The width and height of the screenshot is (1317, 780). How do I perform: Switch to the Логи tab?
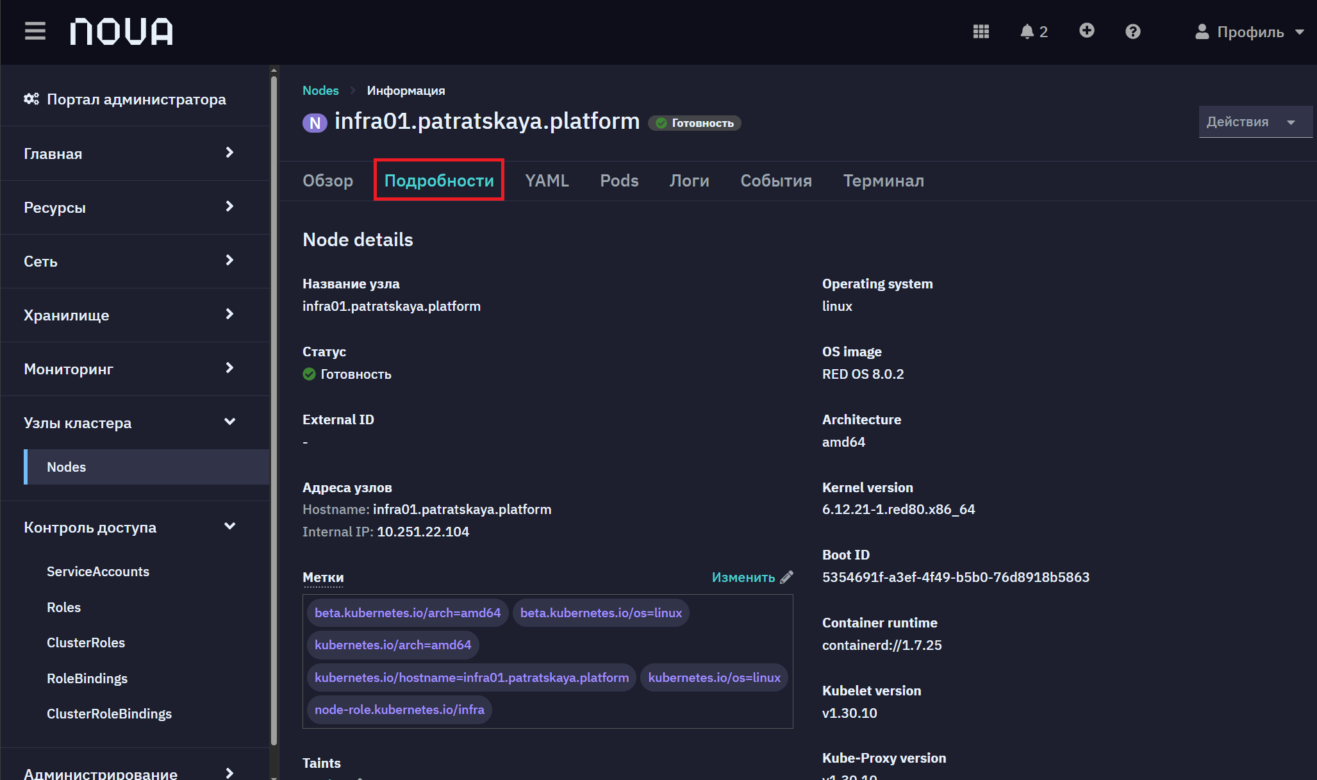tap(689, 181)
